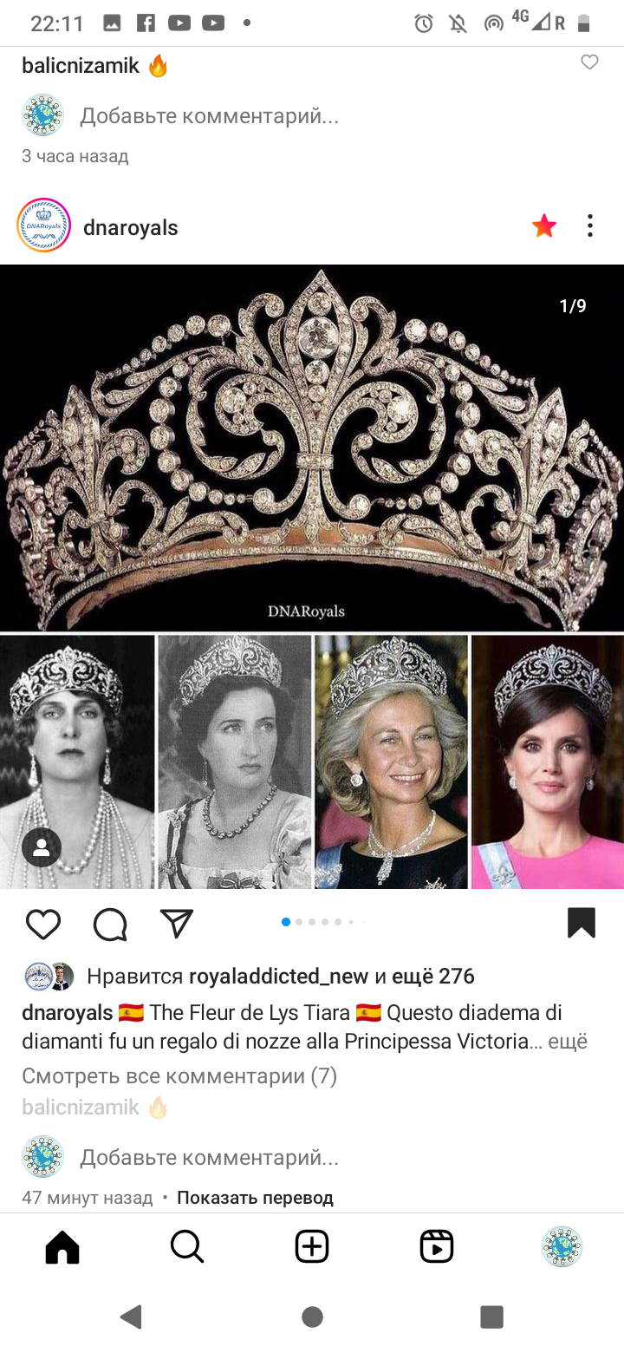Create new post with plus icon
The image size is (624, 1353).
pos(312,1247)
